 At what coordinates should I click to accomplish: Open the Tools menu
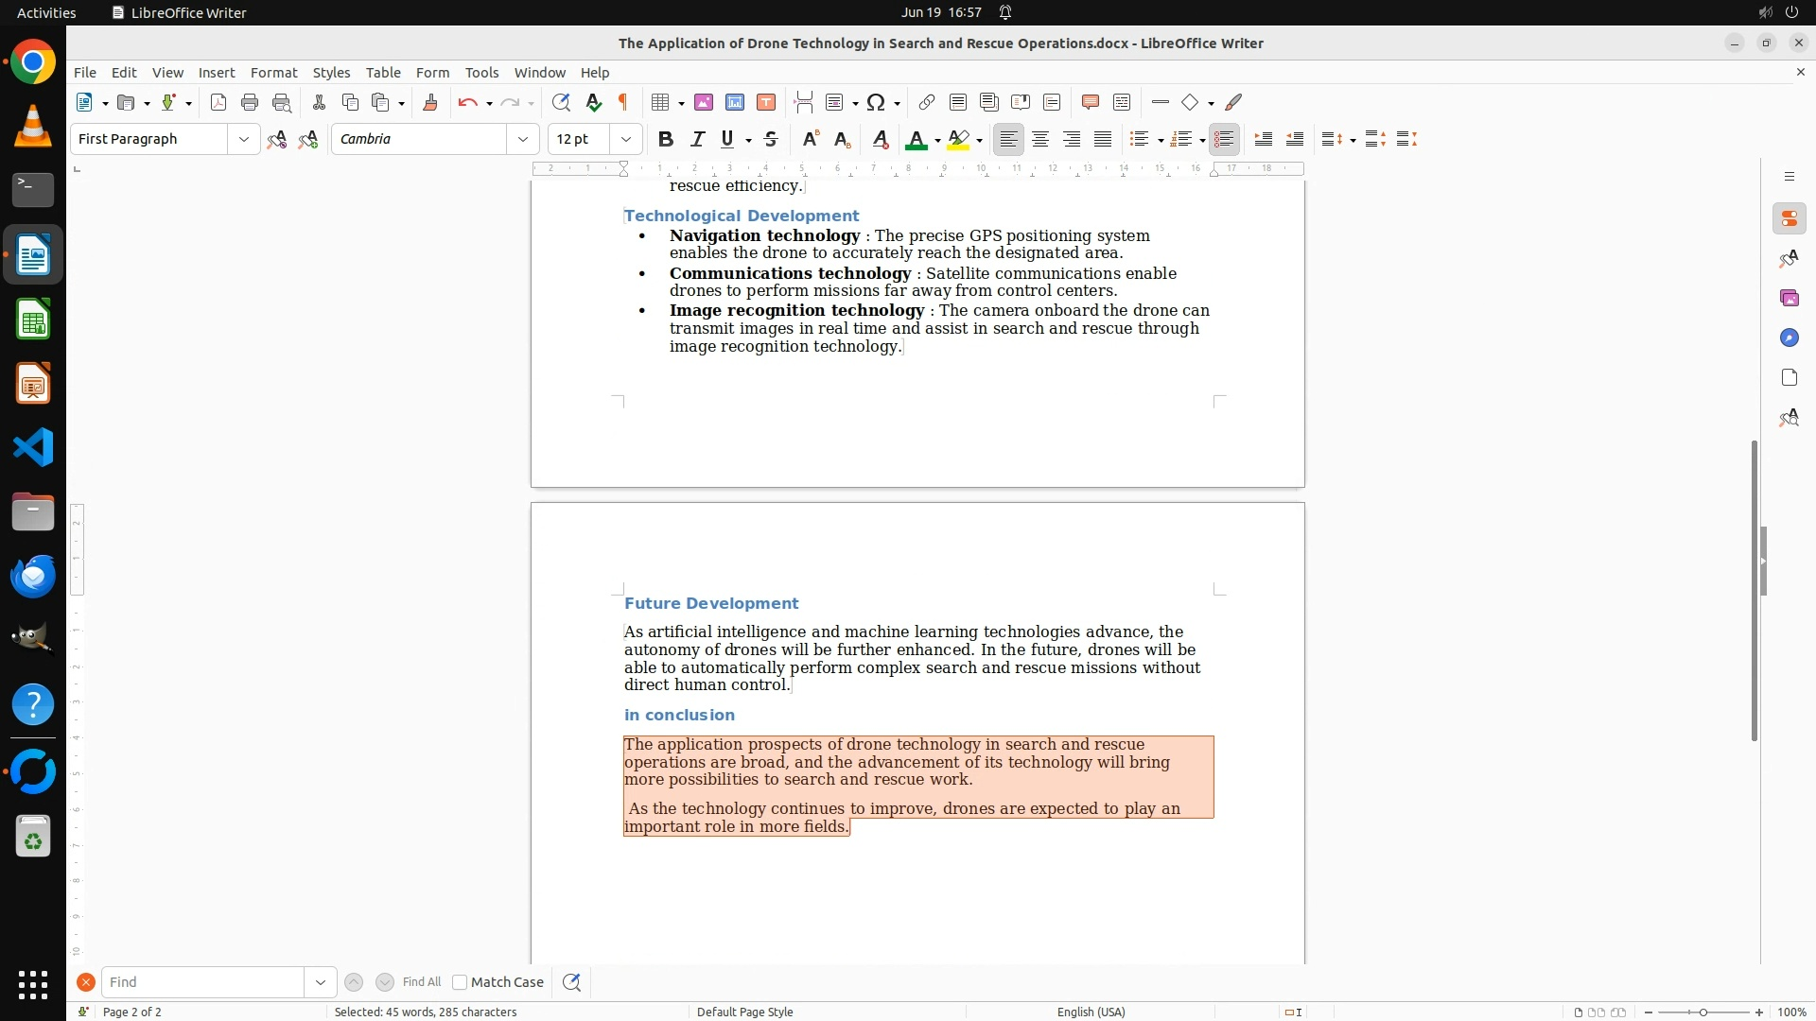click(481, 72)
